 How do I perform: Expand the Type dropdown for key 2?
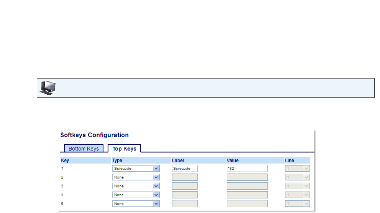136,177
